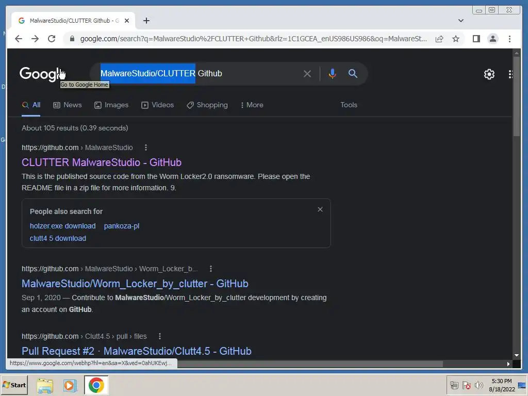Bookmark this page with star icon
The width and height of the screenshot is (528, 396).
pos(456,39)
